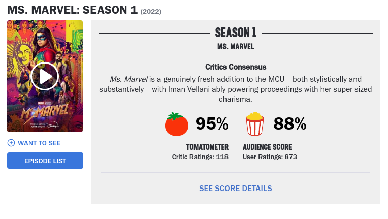The image size is (388, 219).
Task: Click the 95% Tomatometer score
Action: pos(212,123)
